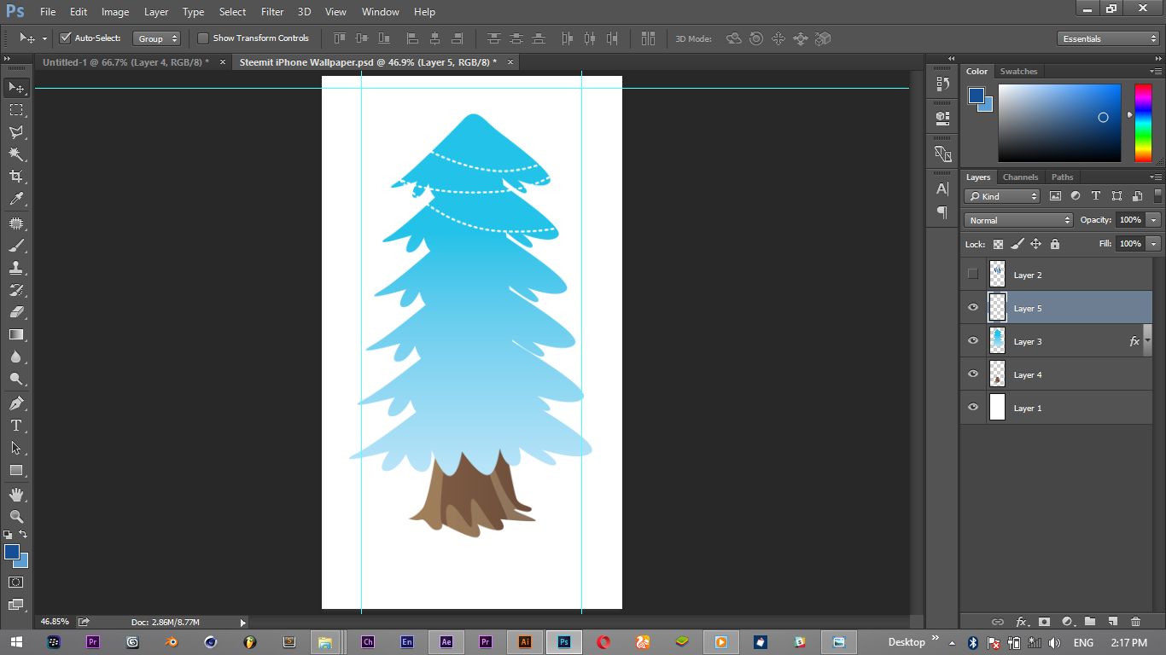1166x655 pixels.
Task: Hide Layer 1 visibility eye
Action: (973, 407)
